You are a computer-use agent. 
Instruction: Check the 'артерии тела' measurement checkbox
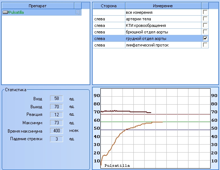(x=205, y=19)
